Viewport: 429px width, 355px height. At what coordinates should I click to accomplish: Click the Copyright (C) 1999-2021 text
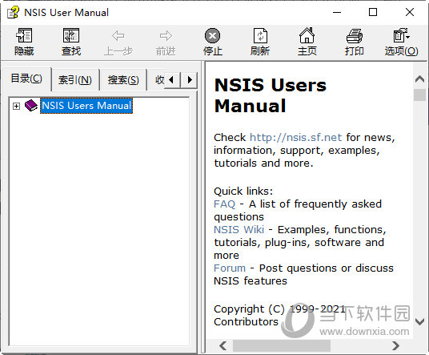point(279,309)
